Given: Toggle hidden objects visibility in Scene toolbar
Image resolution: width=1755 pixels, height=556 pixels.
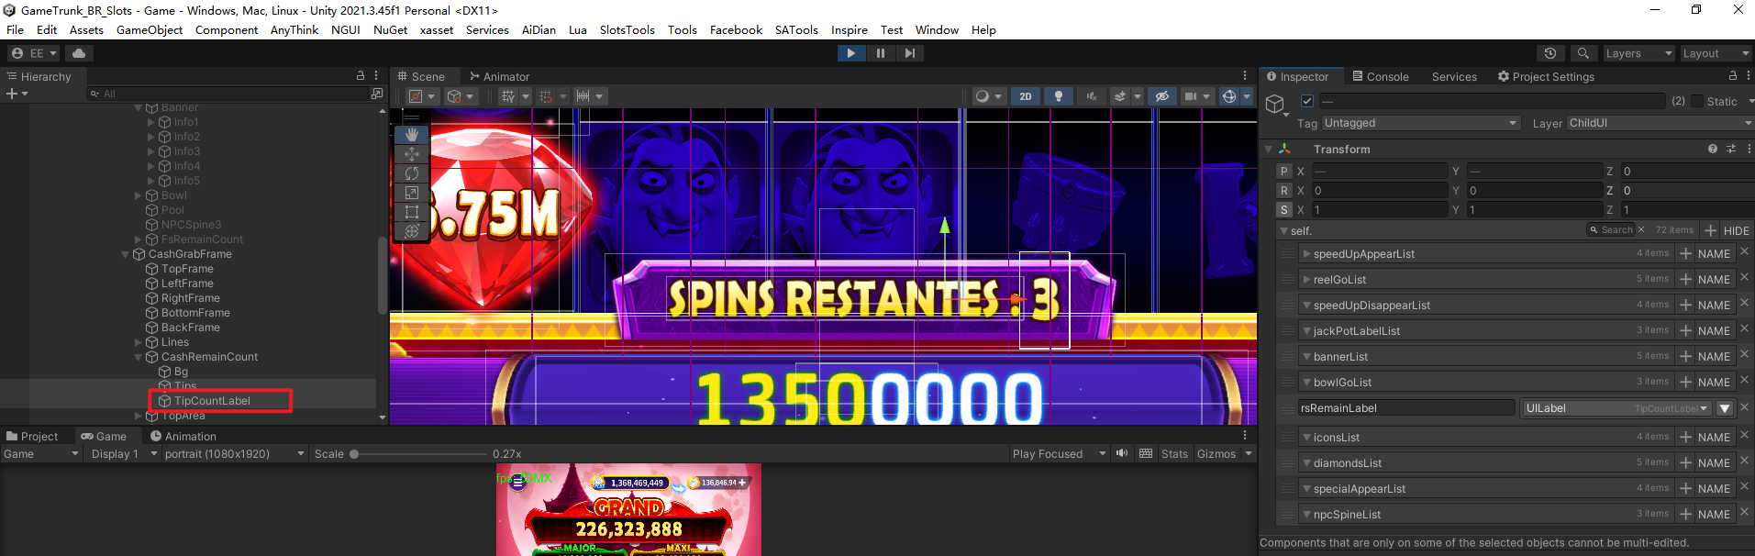Looking at the screenshot, I should coord(1161,96).
